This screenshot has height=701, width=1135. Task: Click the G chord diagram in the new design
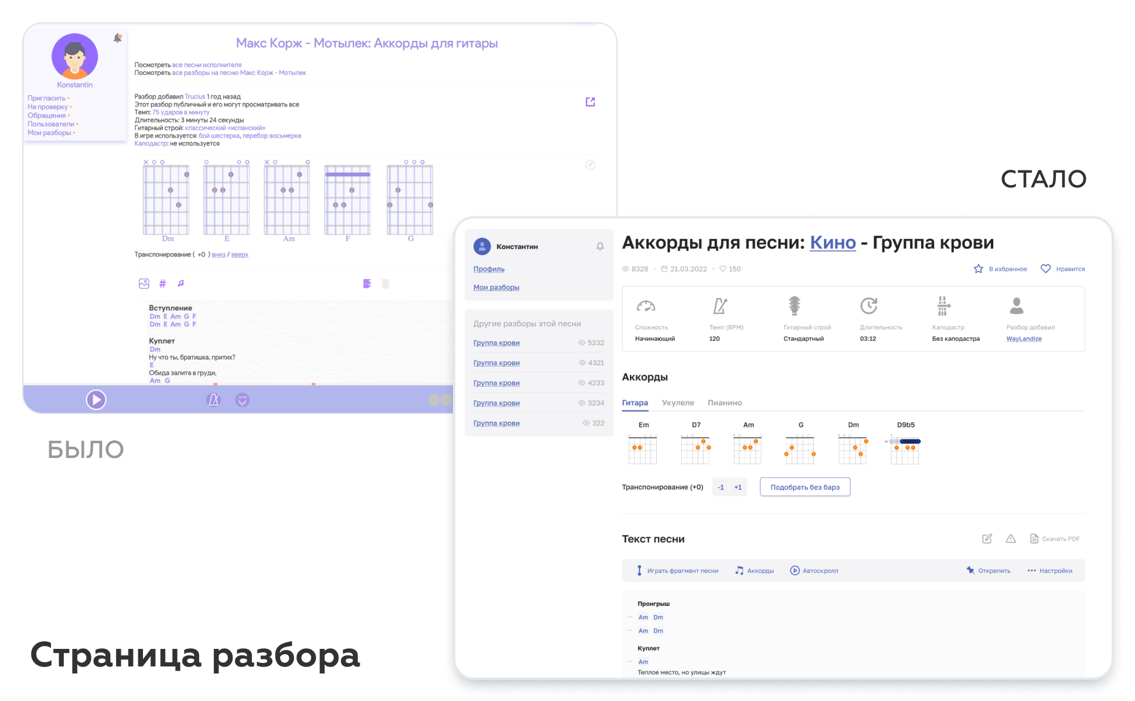[x=800, y=449]
